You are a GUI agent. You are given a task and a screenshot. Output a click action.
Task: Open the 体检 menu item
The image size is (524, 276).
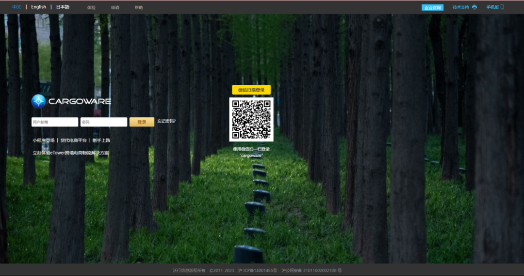click(91, 8)
